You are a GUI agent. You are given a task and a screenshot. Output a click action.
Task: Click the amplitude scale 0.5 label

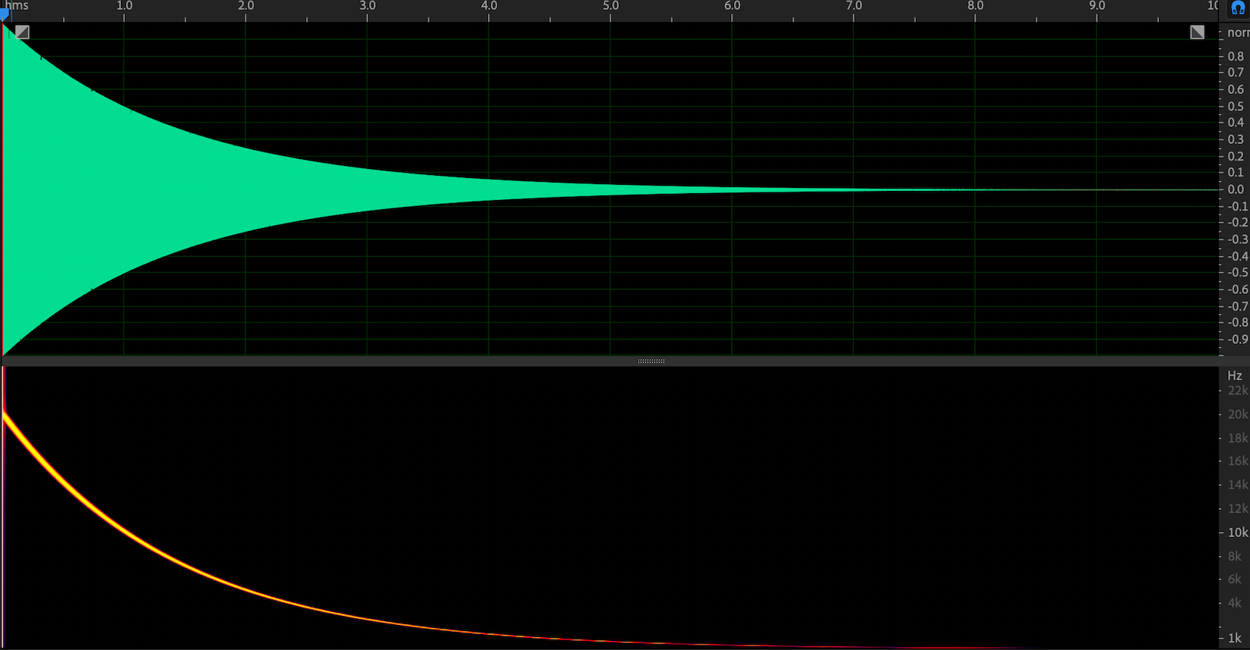(x=1236, y=107)
